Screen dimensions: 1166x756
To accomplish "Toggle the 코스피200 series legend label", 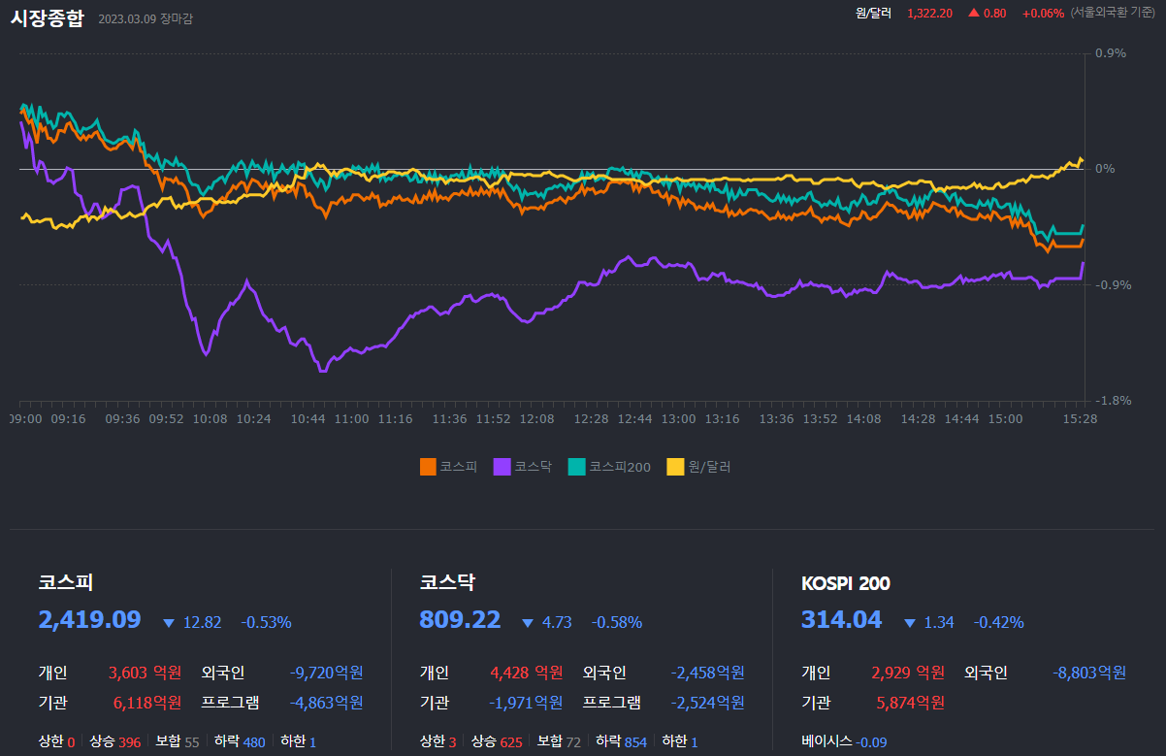I will 620,467.
